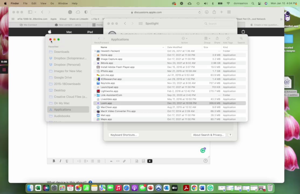The height and width of the screenshot is (194, 300).
Task: Open the Window menu
Action: pyautogui.click(x=63, y=3)
